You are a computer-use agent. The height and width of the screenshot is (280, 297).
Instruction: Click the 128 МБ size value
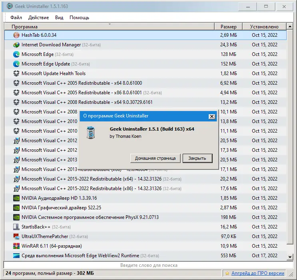[228, 54]
